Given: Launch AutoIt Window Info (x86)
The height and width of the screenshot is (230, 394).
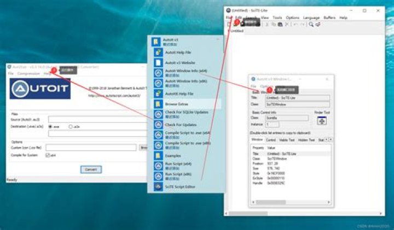Looking at the screenshot, I should coord(186,83).
